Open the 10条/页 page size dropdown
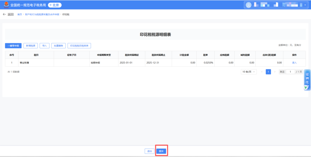 [x=249, y=72]
